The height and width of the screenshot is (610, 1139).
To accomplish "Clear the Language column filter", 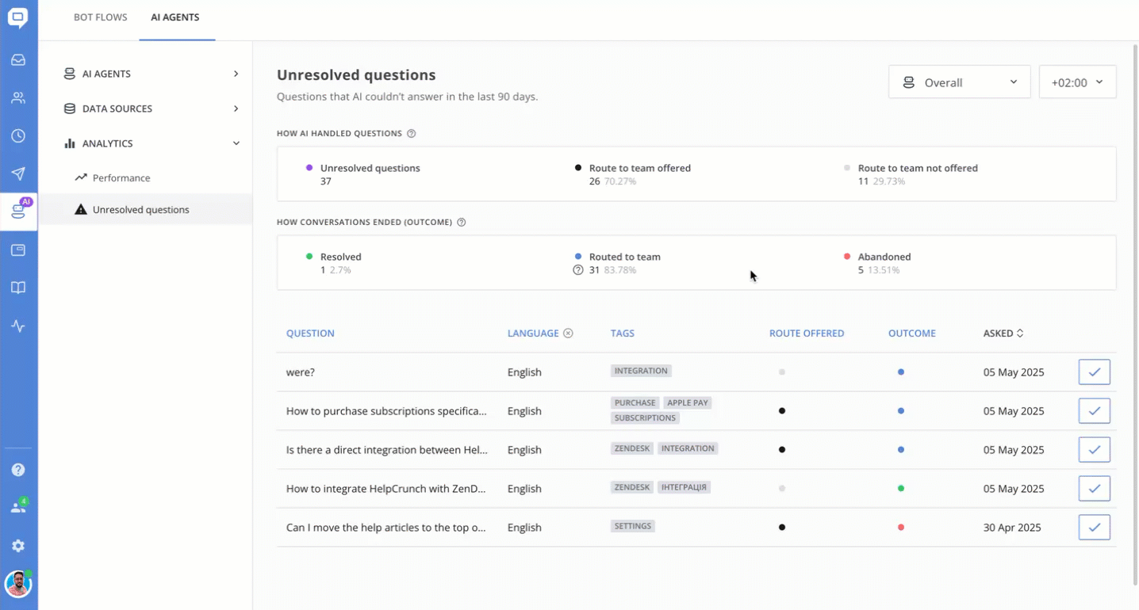I will click(x=568, y=334).
